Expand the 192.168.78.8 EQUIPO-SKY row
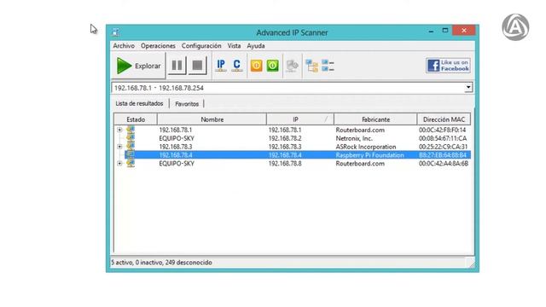Screen dimensions: 546x307 pos(119,163)
